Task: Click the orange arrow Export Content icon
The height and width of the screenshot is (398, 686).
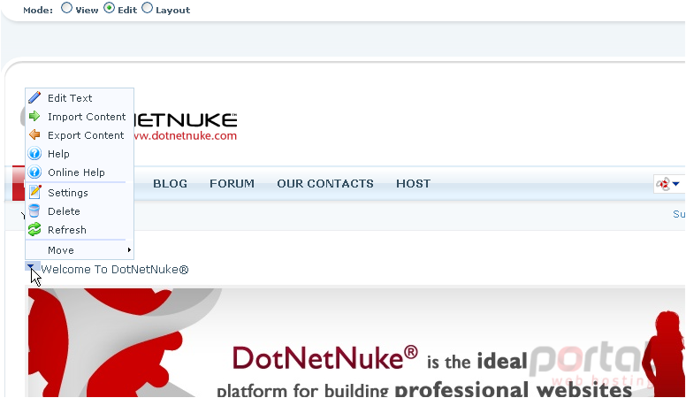Action: click(x=34, y=134)
